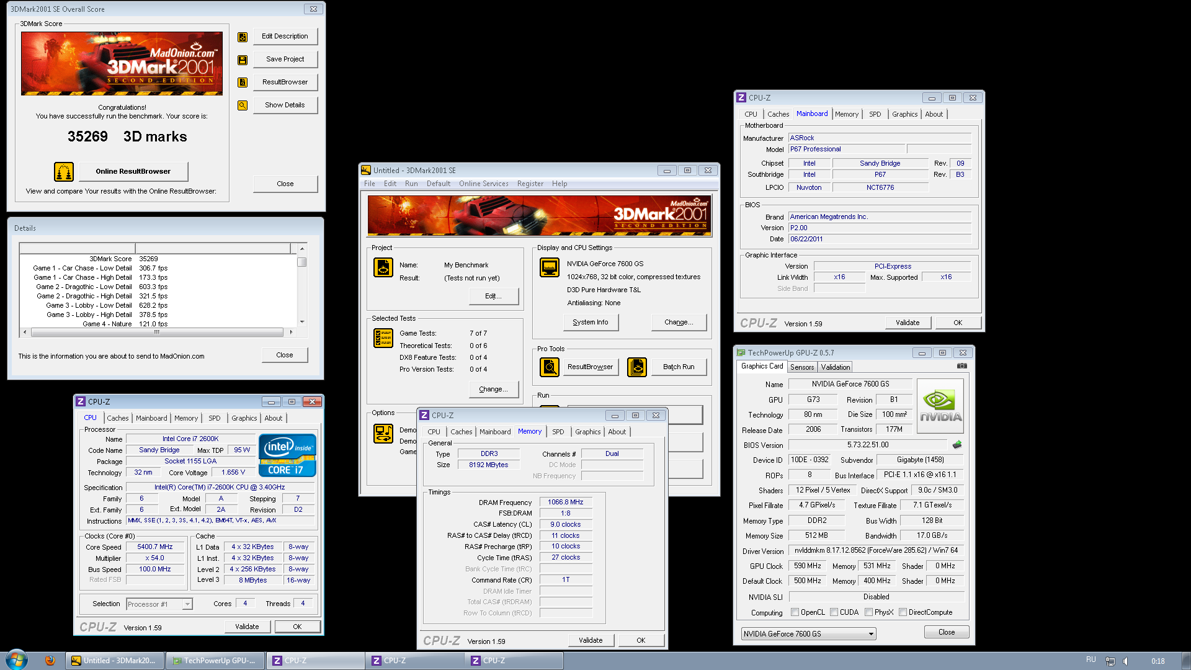The image size is (1191, 670).
Task: Click the Selected Tests checklist icon
Action: tap(383, 338)
